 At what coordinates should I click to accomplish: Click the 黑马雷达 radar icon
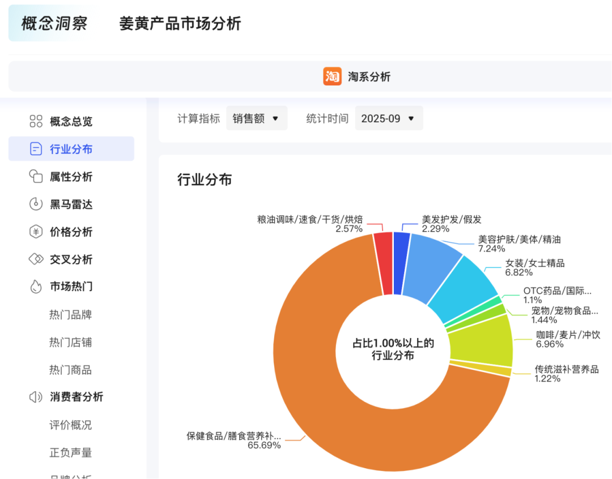[x=36, y=204]
